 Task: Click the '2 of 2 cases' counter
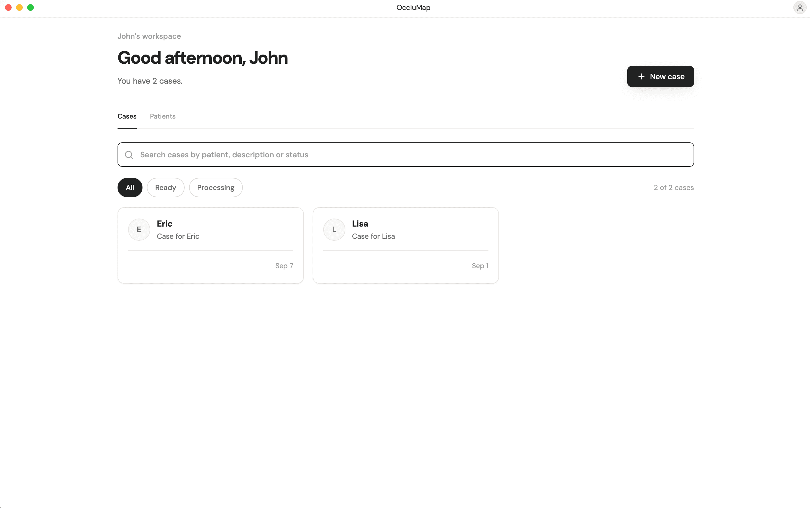coord(674,188)
